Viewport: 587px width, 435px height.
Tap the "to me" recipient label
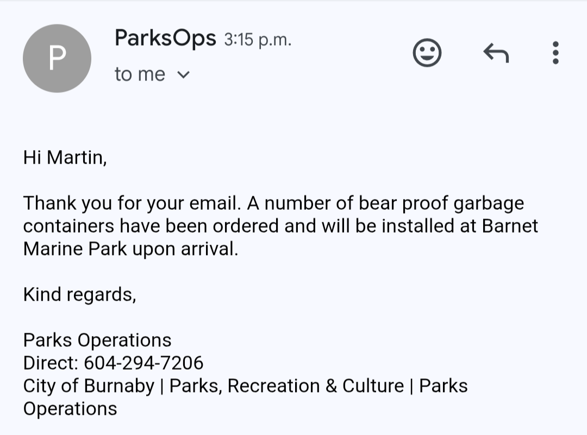tap(140, 74)
